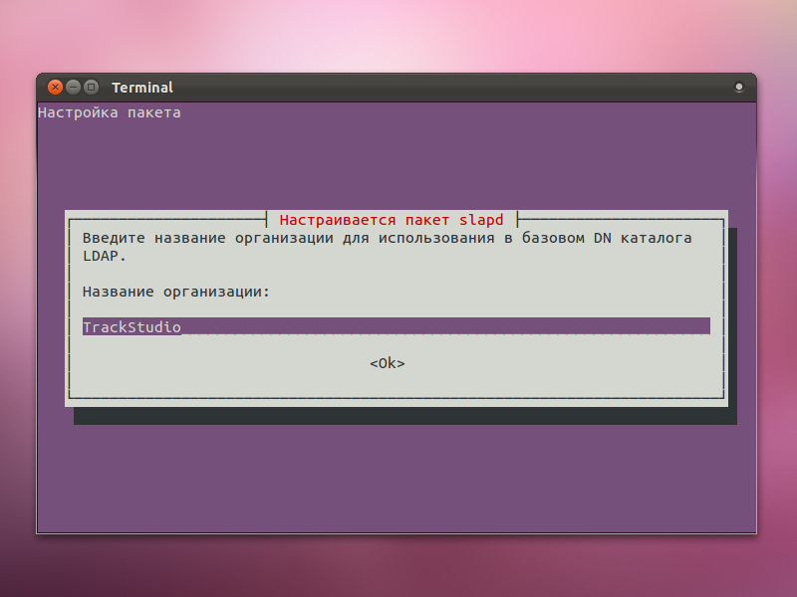This screenshot has height=597, width=797.
Task: Click the organization name input field
Action: point(396,326)
